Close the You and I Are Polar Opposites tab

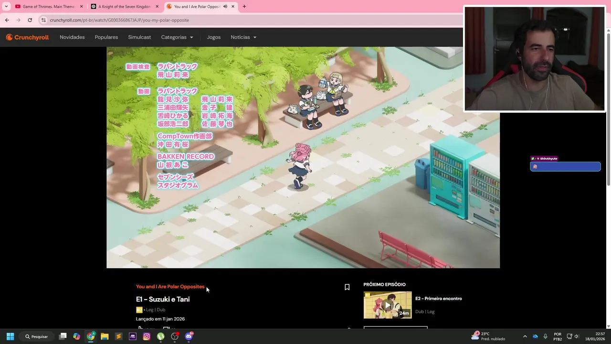[x=233, y=7]
